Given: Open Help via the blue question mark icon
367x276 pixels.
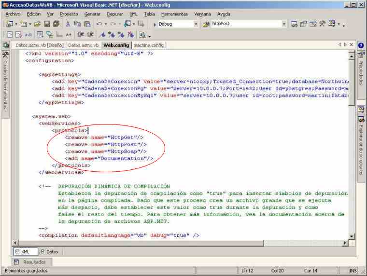Looking at the screenshot, I should 361,46.
